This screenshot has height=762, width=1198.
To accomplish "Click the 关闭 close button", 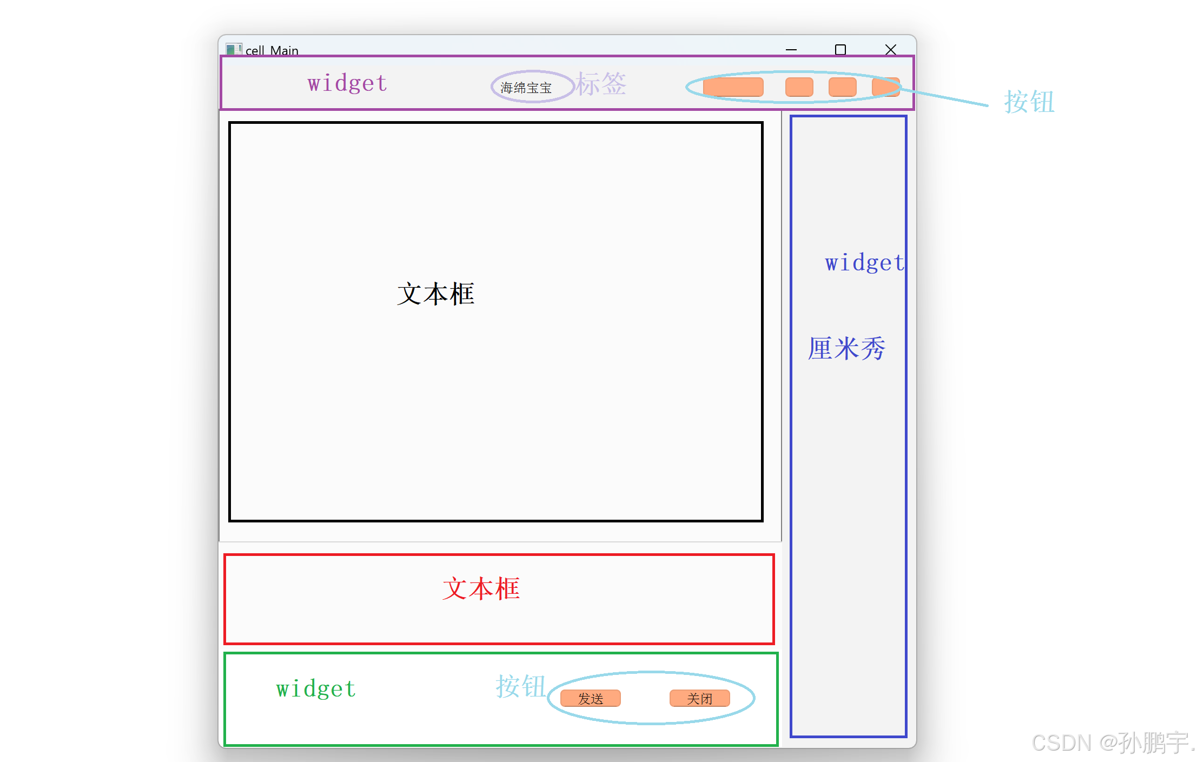I will pos(699,698).
